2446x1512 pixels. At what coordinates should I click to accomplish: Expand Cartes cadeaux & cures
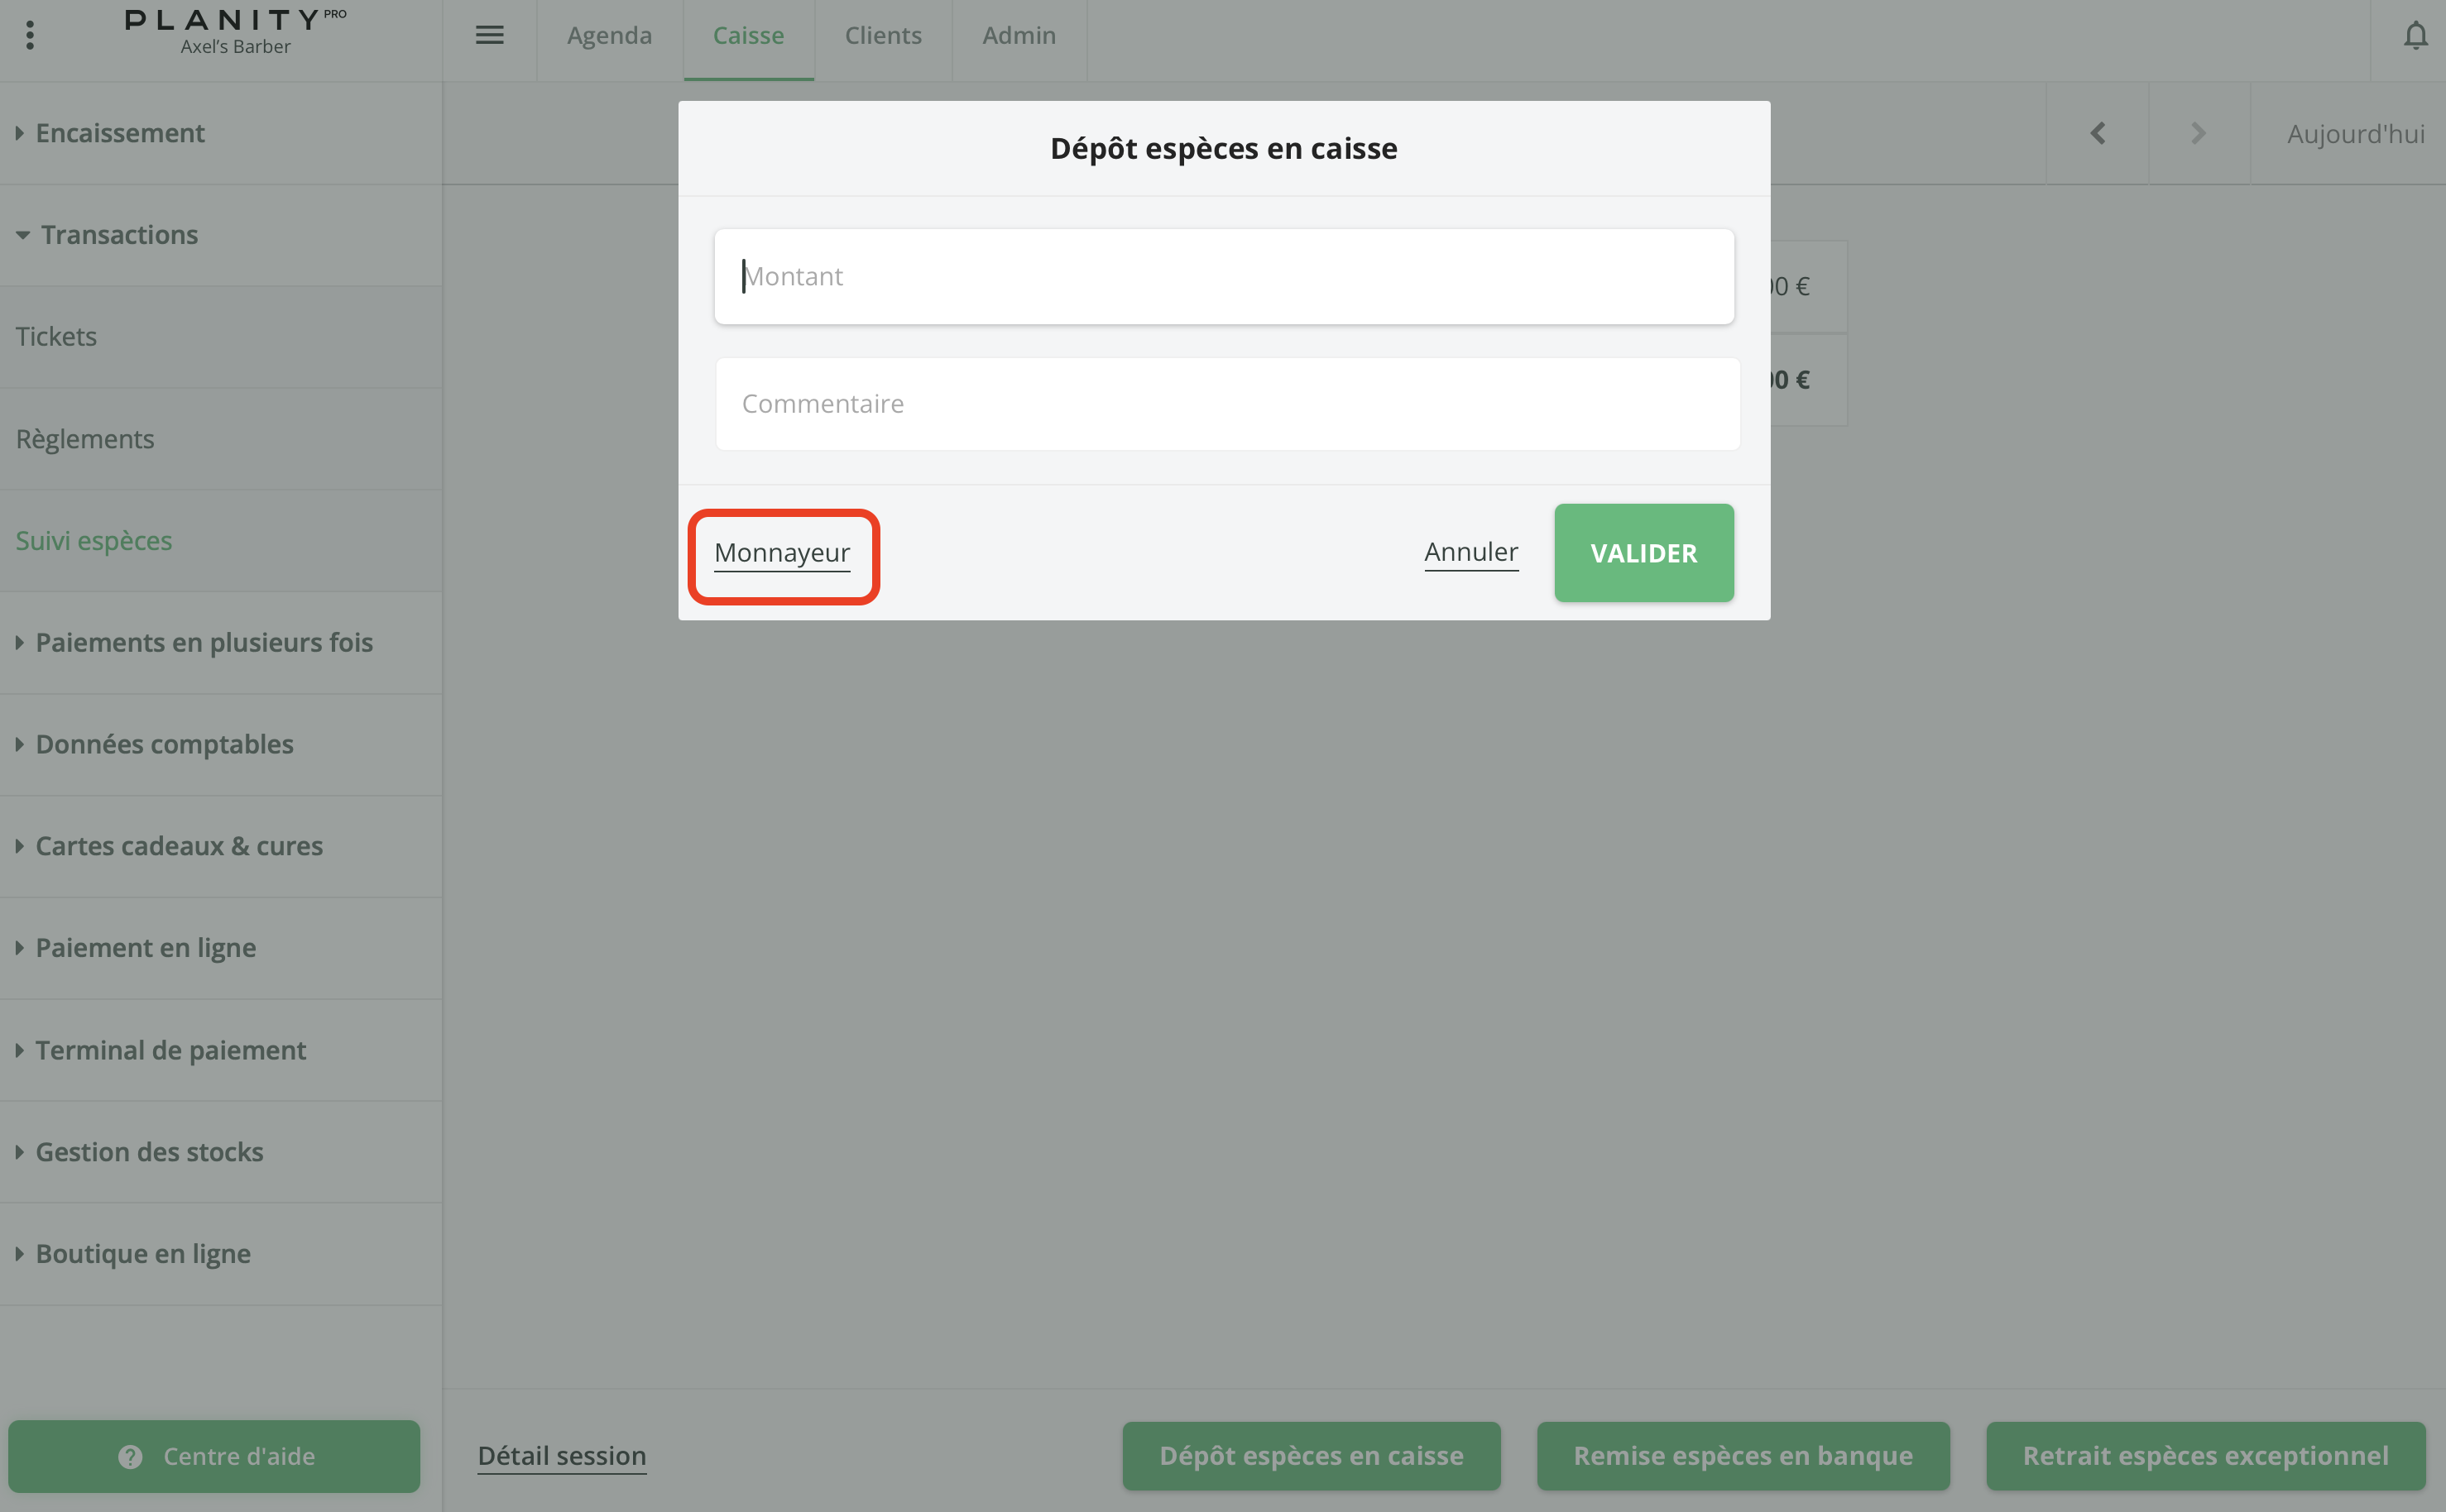(179, 846)
